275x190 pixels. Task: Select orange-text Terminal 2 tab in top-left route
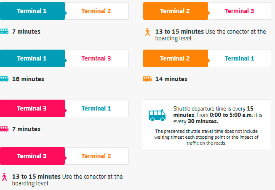click(x=96, y=11)
